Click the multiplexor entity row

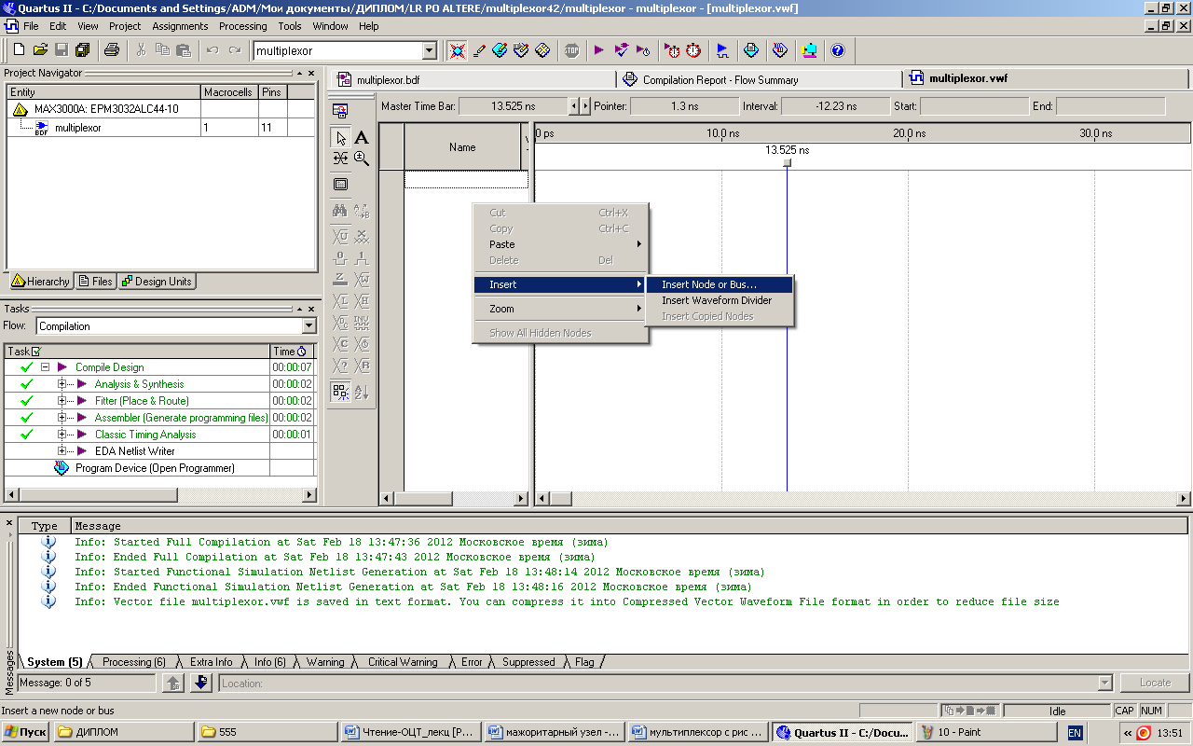point(160,128)
